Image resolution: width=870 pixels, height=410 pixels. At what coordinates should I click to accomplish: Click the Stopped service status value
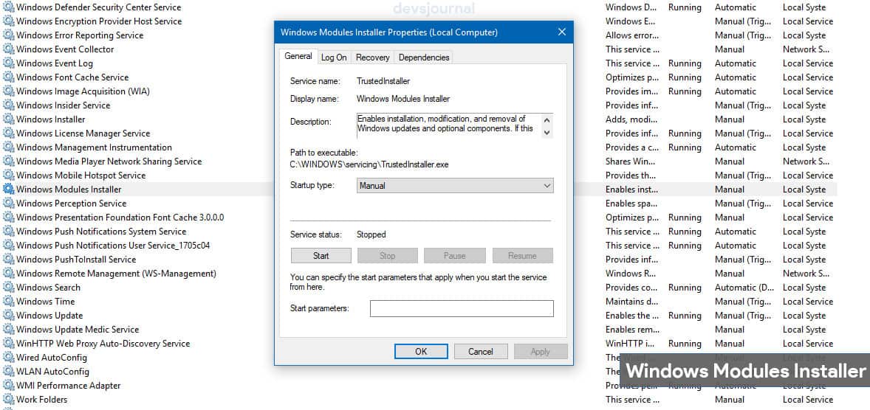371,234
